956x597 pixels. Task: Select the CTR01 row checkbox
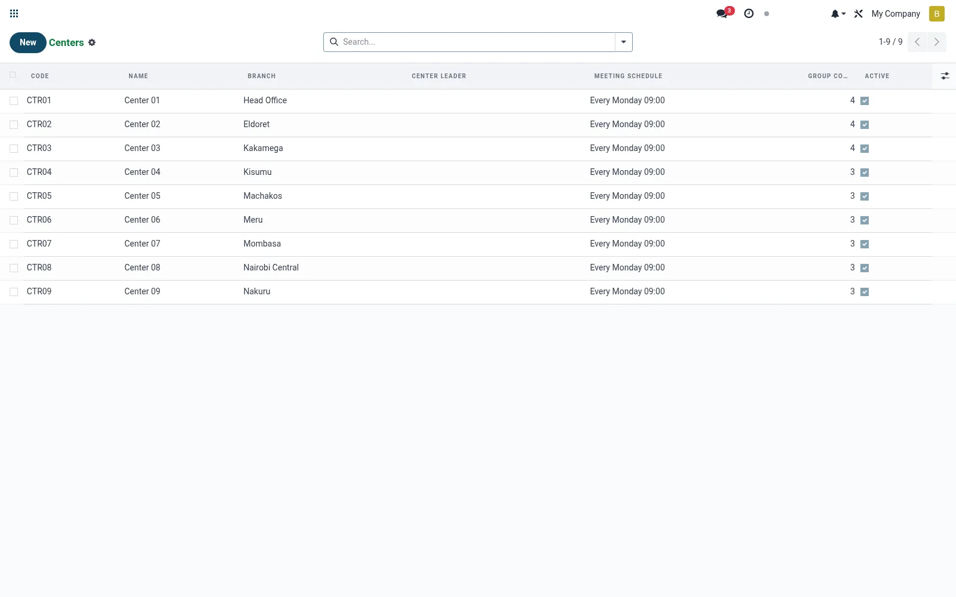14,101
